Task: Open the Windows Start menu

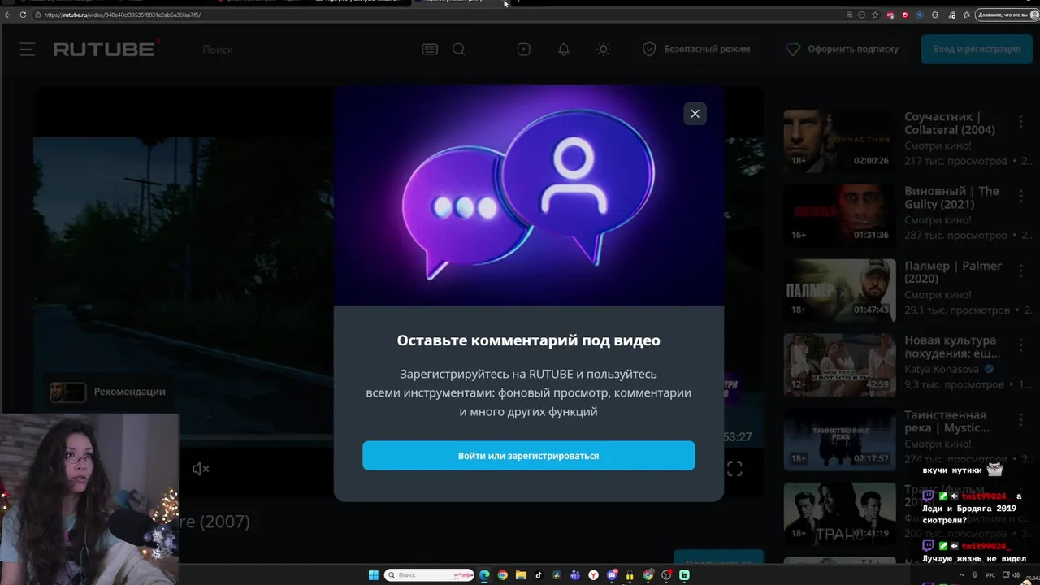Action: click(x=374, y=575)
